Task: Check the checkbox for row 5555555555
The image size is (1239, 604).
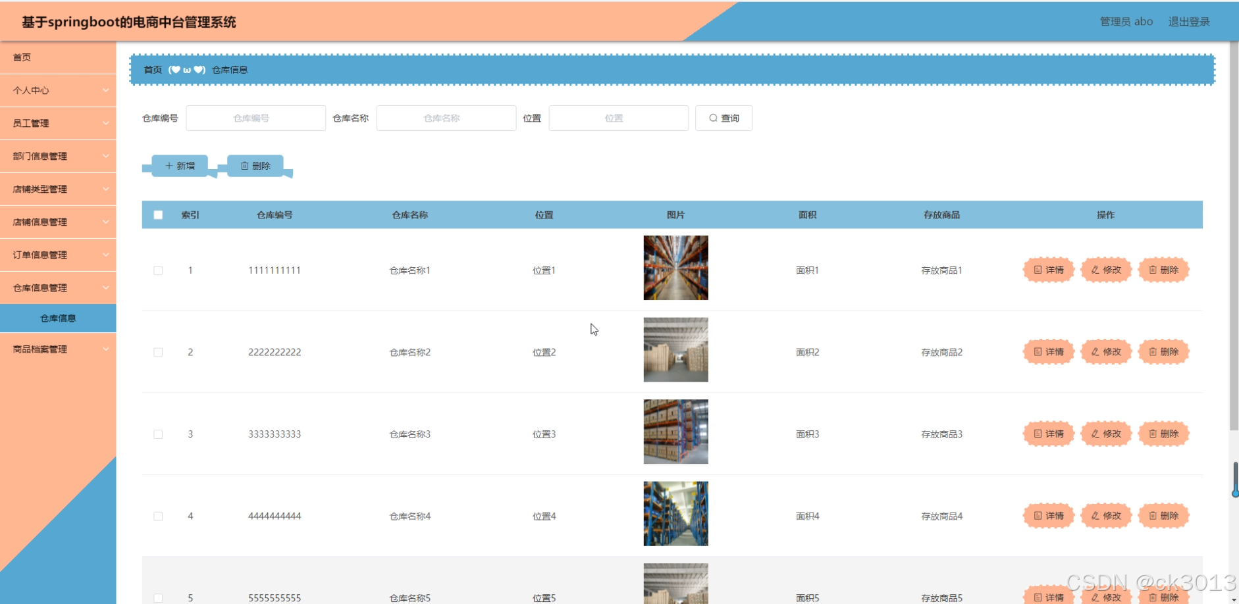Action: coord(158,598)
